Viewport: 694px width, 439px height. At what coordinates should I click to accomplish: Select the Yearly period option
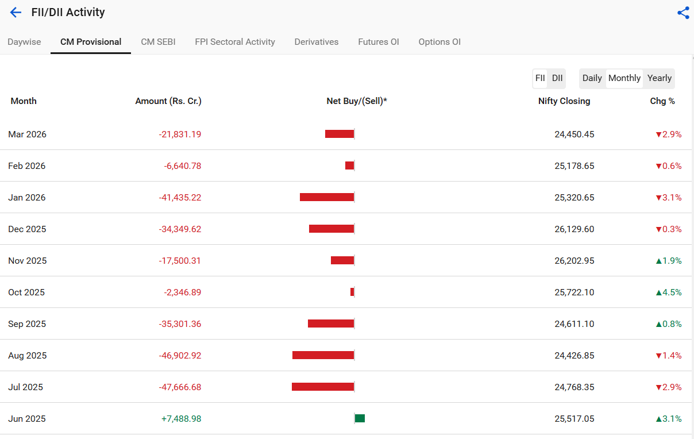coord(659,78)
